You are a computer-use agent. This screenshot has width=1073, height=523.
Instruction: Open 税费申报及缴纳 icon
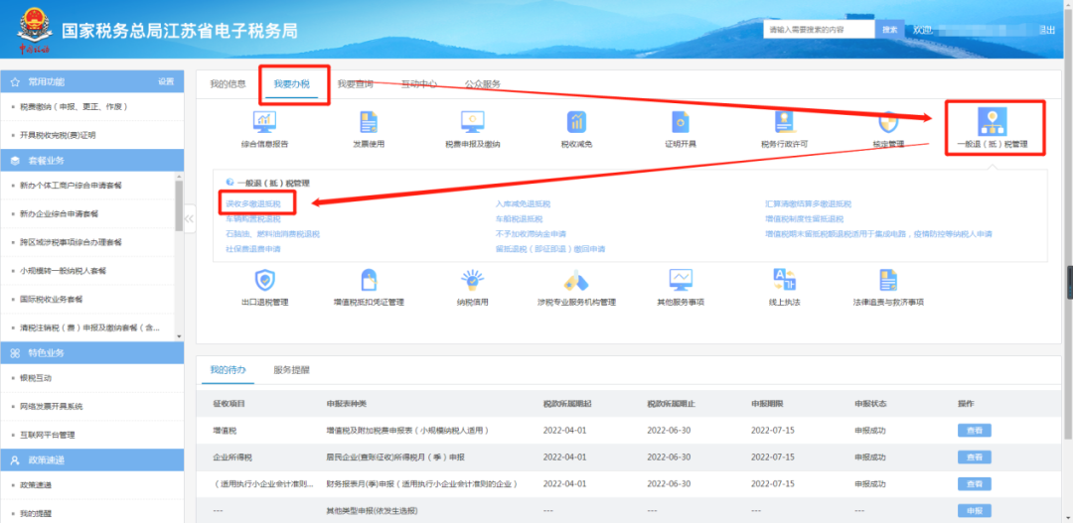pyautogui.click(x=472, y=122)
